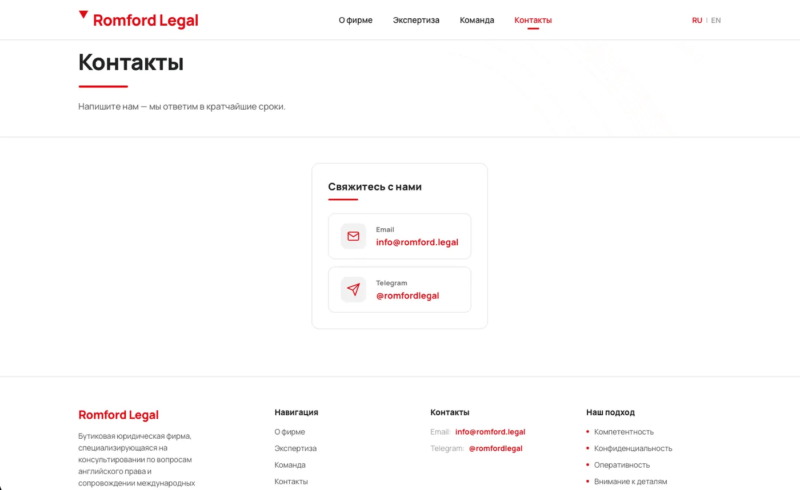Screen dimensions: 800x490
Task: Click the Конфиденциальность list item
Action: coord(633,448)
